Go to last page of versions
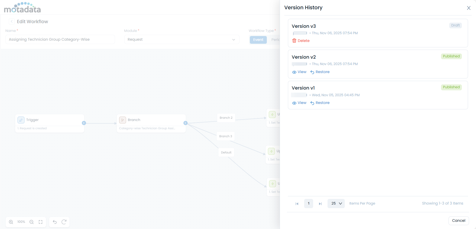The image size is (476, 229). pos(320,204)
